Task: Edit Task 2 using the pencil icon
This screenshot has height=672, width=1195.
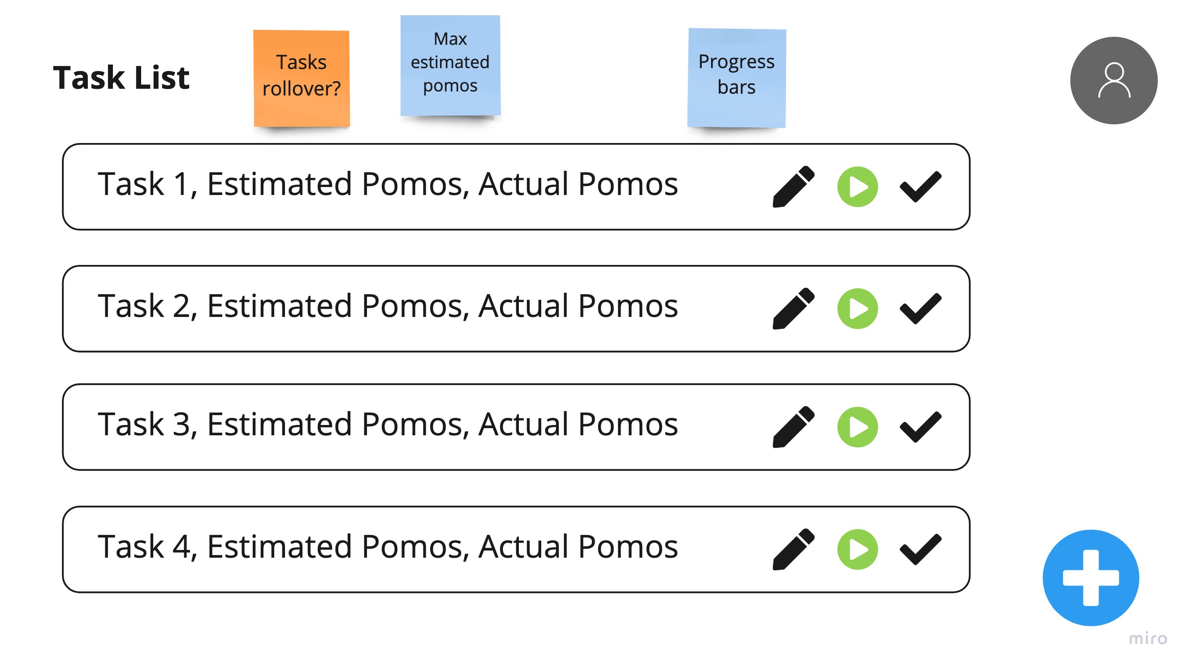Action: click(x=793, y=308)
